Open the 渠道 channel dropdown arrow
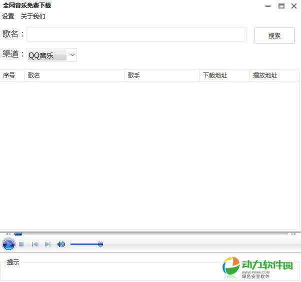Screen dimensions: 301x282 [x=72, y=55]
